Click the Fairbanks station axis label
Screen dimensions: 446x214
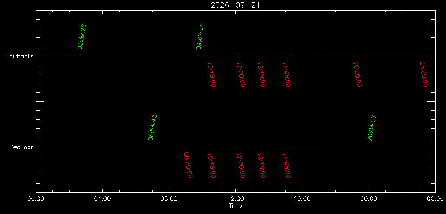pos(20,56)
